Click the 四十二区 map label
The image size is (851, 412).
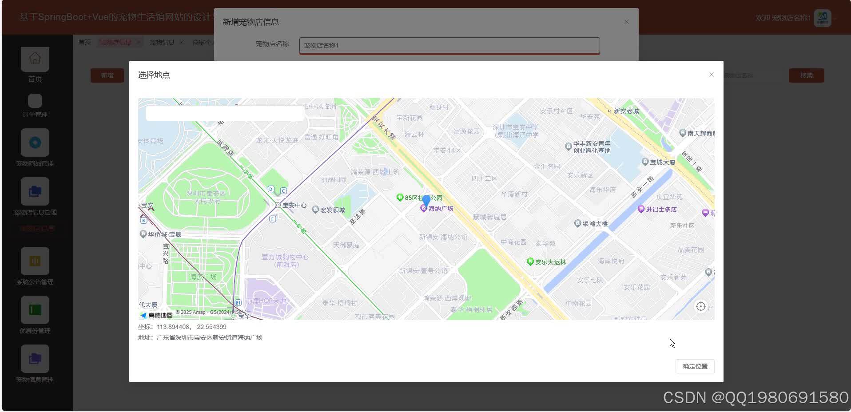[x=485, y=178]
